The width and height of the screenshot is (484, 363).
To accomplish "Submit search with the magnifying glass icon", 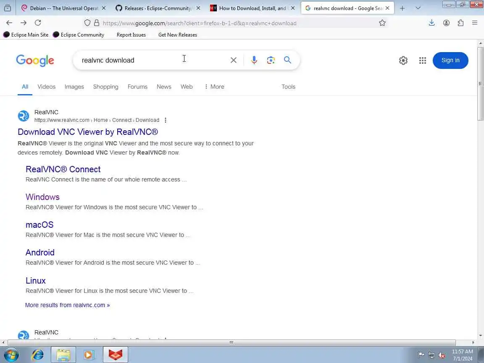I will [x=287, y=60].
